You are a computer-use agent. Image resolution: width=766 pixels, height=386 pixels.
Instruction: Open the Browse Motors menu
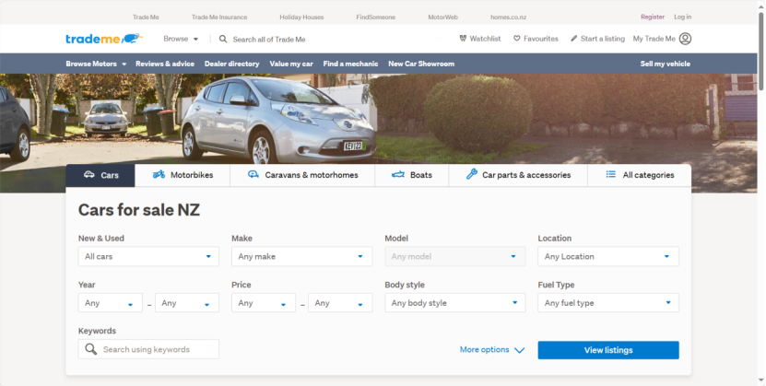tap(95, 64)
